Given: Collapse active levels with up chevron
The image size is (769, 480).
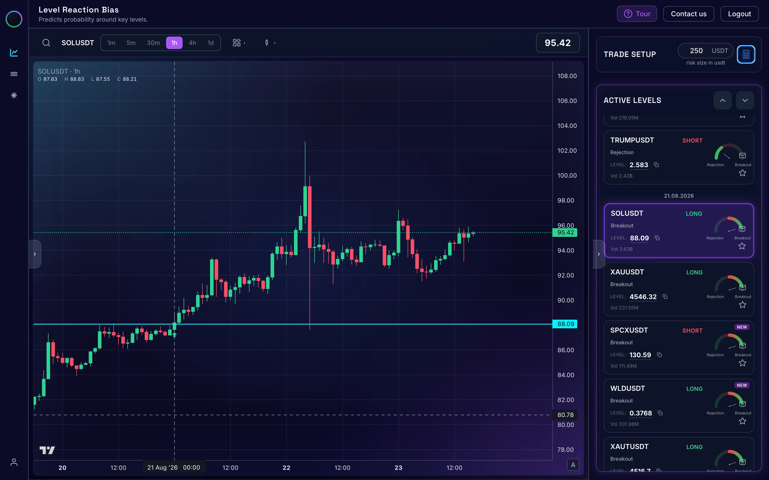Looking at the screenshot, I should click(x=723, y=100).
